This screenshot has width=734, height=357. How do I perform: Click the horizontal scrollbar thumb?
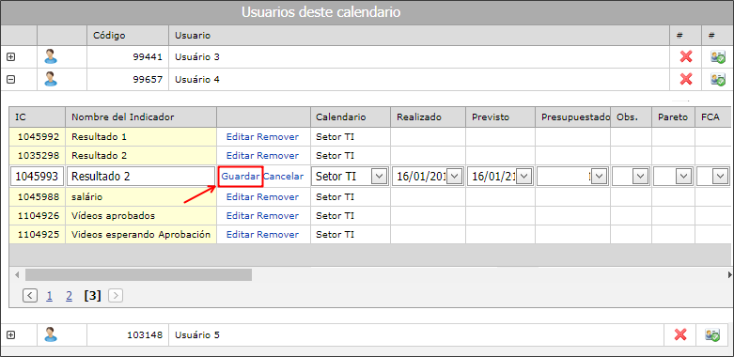[x=138, y=274]
